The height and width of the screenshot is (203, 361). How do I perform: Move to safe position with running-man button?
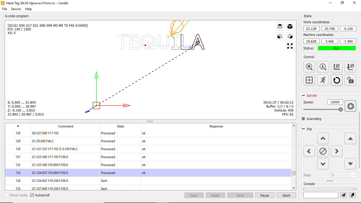pos(323,80)
